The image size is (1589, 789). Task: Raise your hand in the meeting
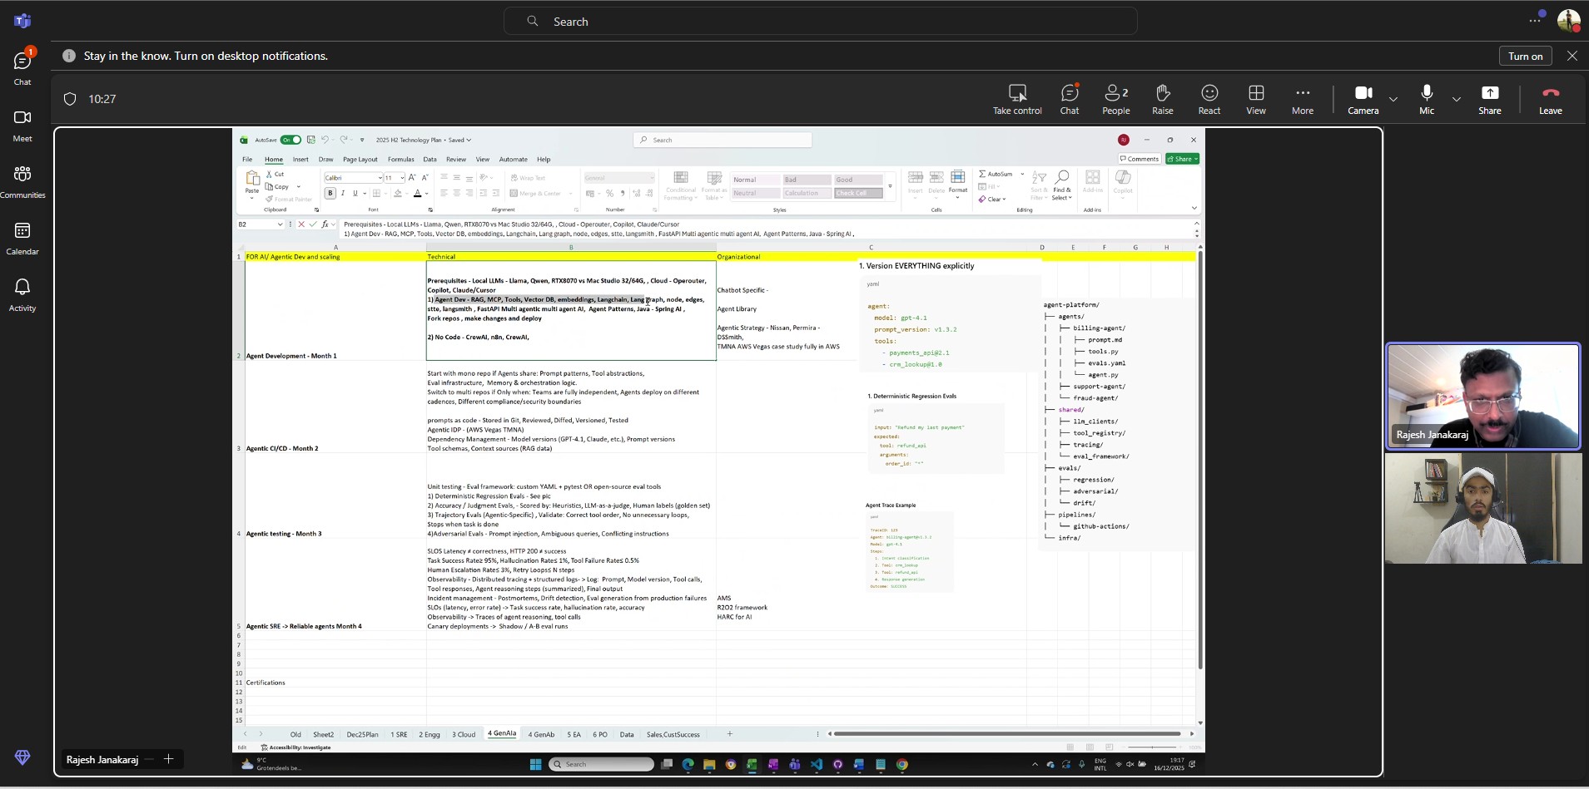(1163, 99)
